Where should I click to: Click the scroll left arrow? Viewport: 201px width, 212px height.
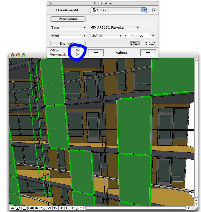pyautogui.click(x=188, y=208)
